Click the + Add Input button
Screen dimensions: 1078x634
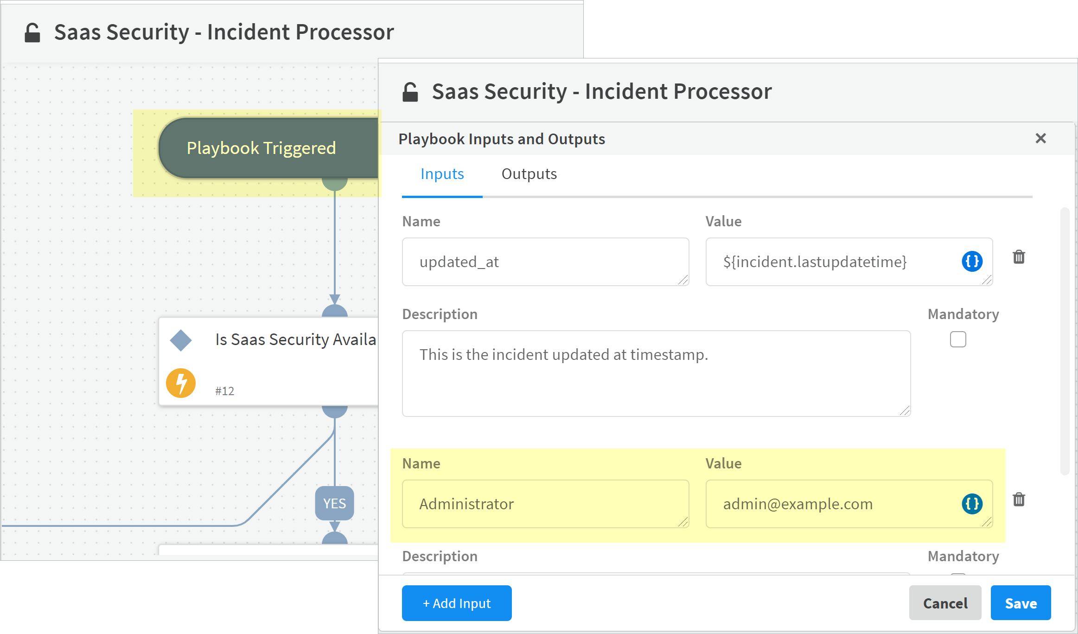pyautogui.click(x=457, y=603)
